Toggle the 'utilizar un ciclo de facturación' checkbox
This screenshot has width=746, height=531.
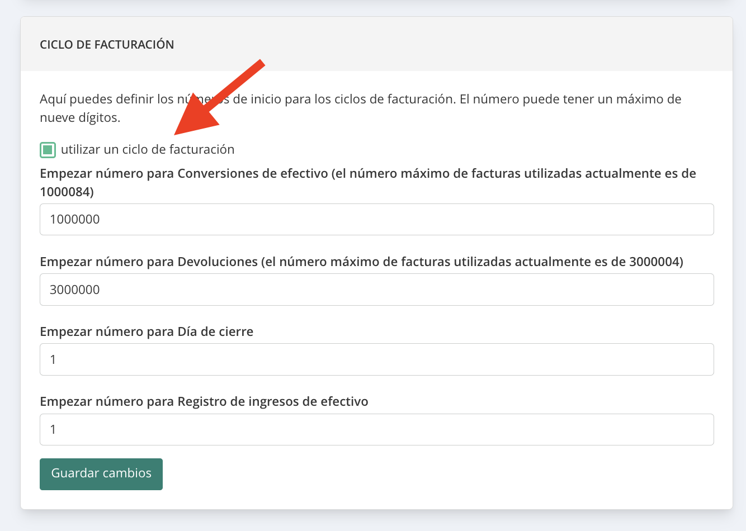(x=48, y=150)
